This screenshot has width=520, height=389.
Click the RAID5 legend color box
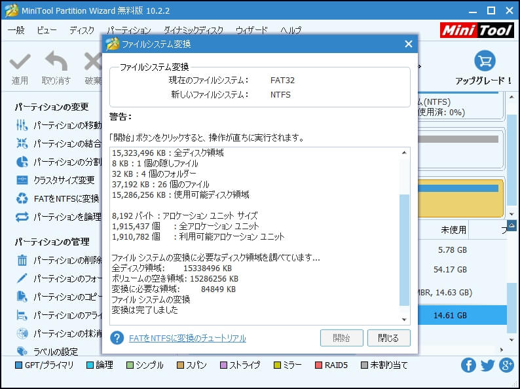point(318,365)
